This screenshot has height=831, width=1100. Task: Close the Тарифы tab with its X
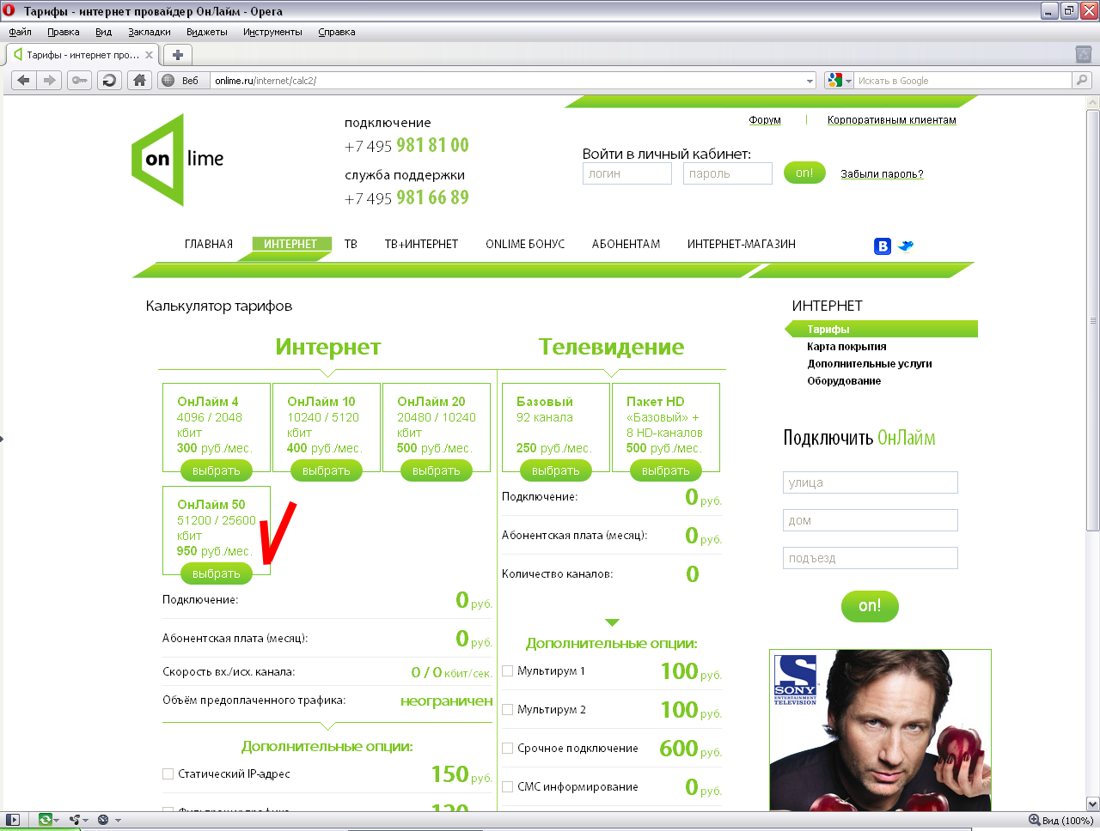(x=149, y=55)
